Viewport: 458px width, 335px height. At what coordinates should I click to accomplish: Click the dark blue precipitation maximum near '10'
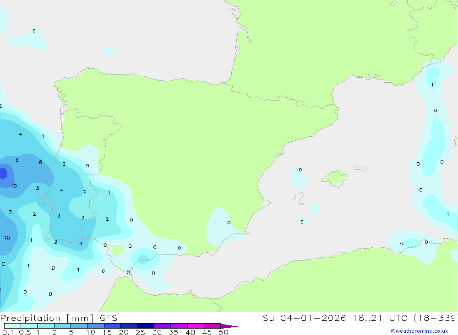(x=3, y=173)
